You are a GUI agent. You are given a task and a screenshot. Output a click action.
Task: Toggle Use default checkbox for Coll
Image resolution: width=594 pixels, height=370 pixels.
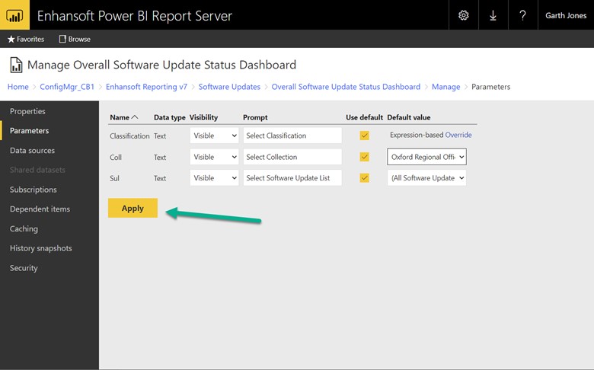click(365, 157)
